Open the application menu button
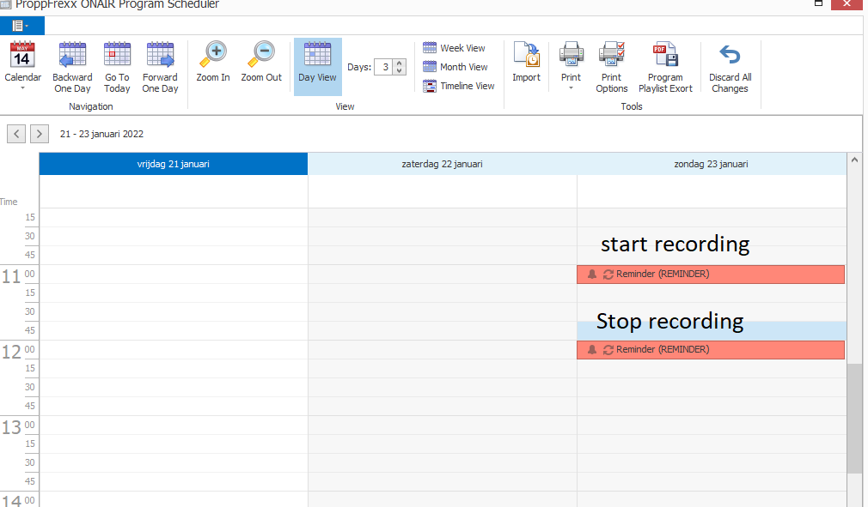 (21, 26)
